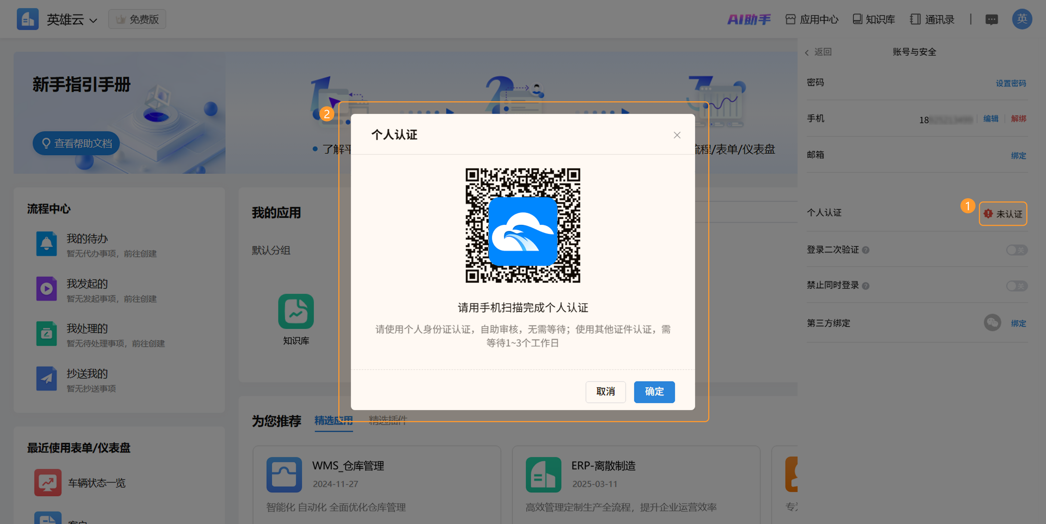Open 车辆状态一览 dashboard icon
1046x524 pixels.
coord(48,483)
